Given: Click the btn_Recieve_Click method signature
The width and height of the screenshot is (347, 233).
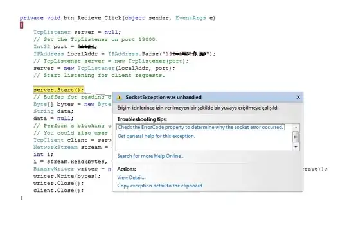Looking at the screenshot, I should [x=118, y=18].
